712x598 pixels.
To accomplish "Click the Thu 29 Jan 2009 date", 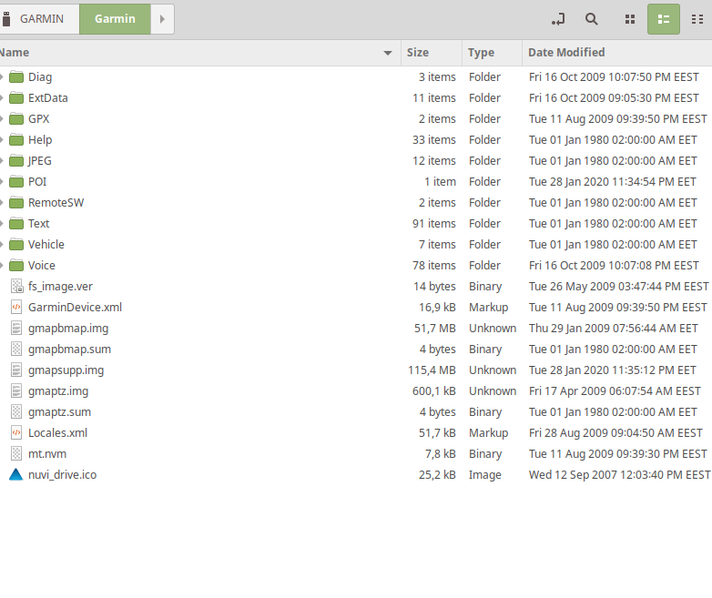I will click(614, 329).
